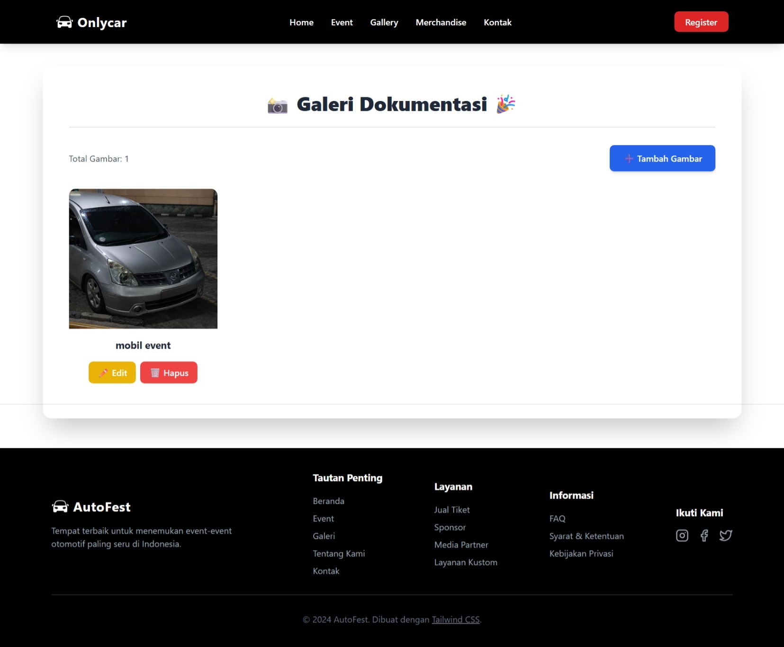784x647 pixels.
Task: Click the Informasi heading
Action: [x=571, y=495]
